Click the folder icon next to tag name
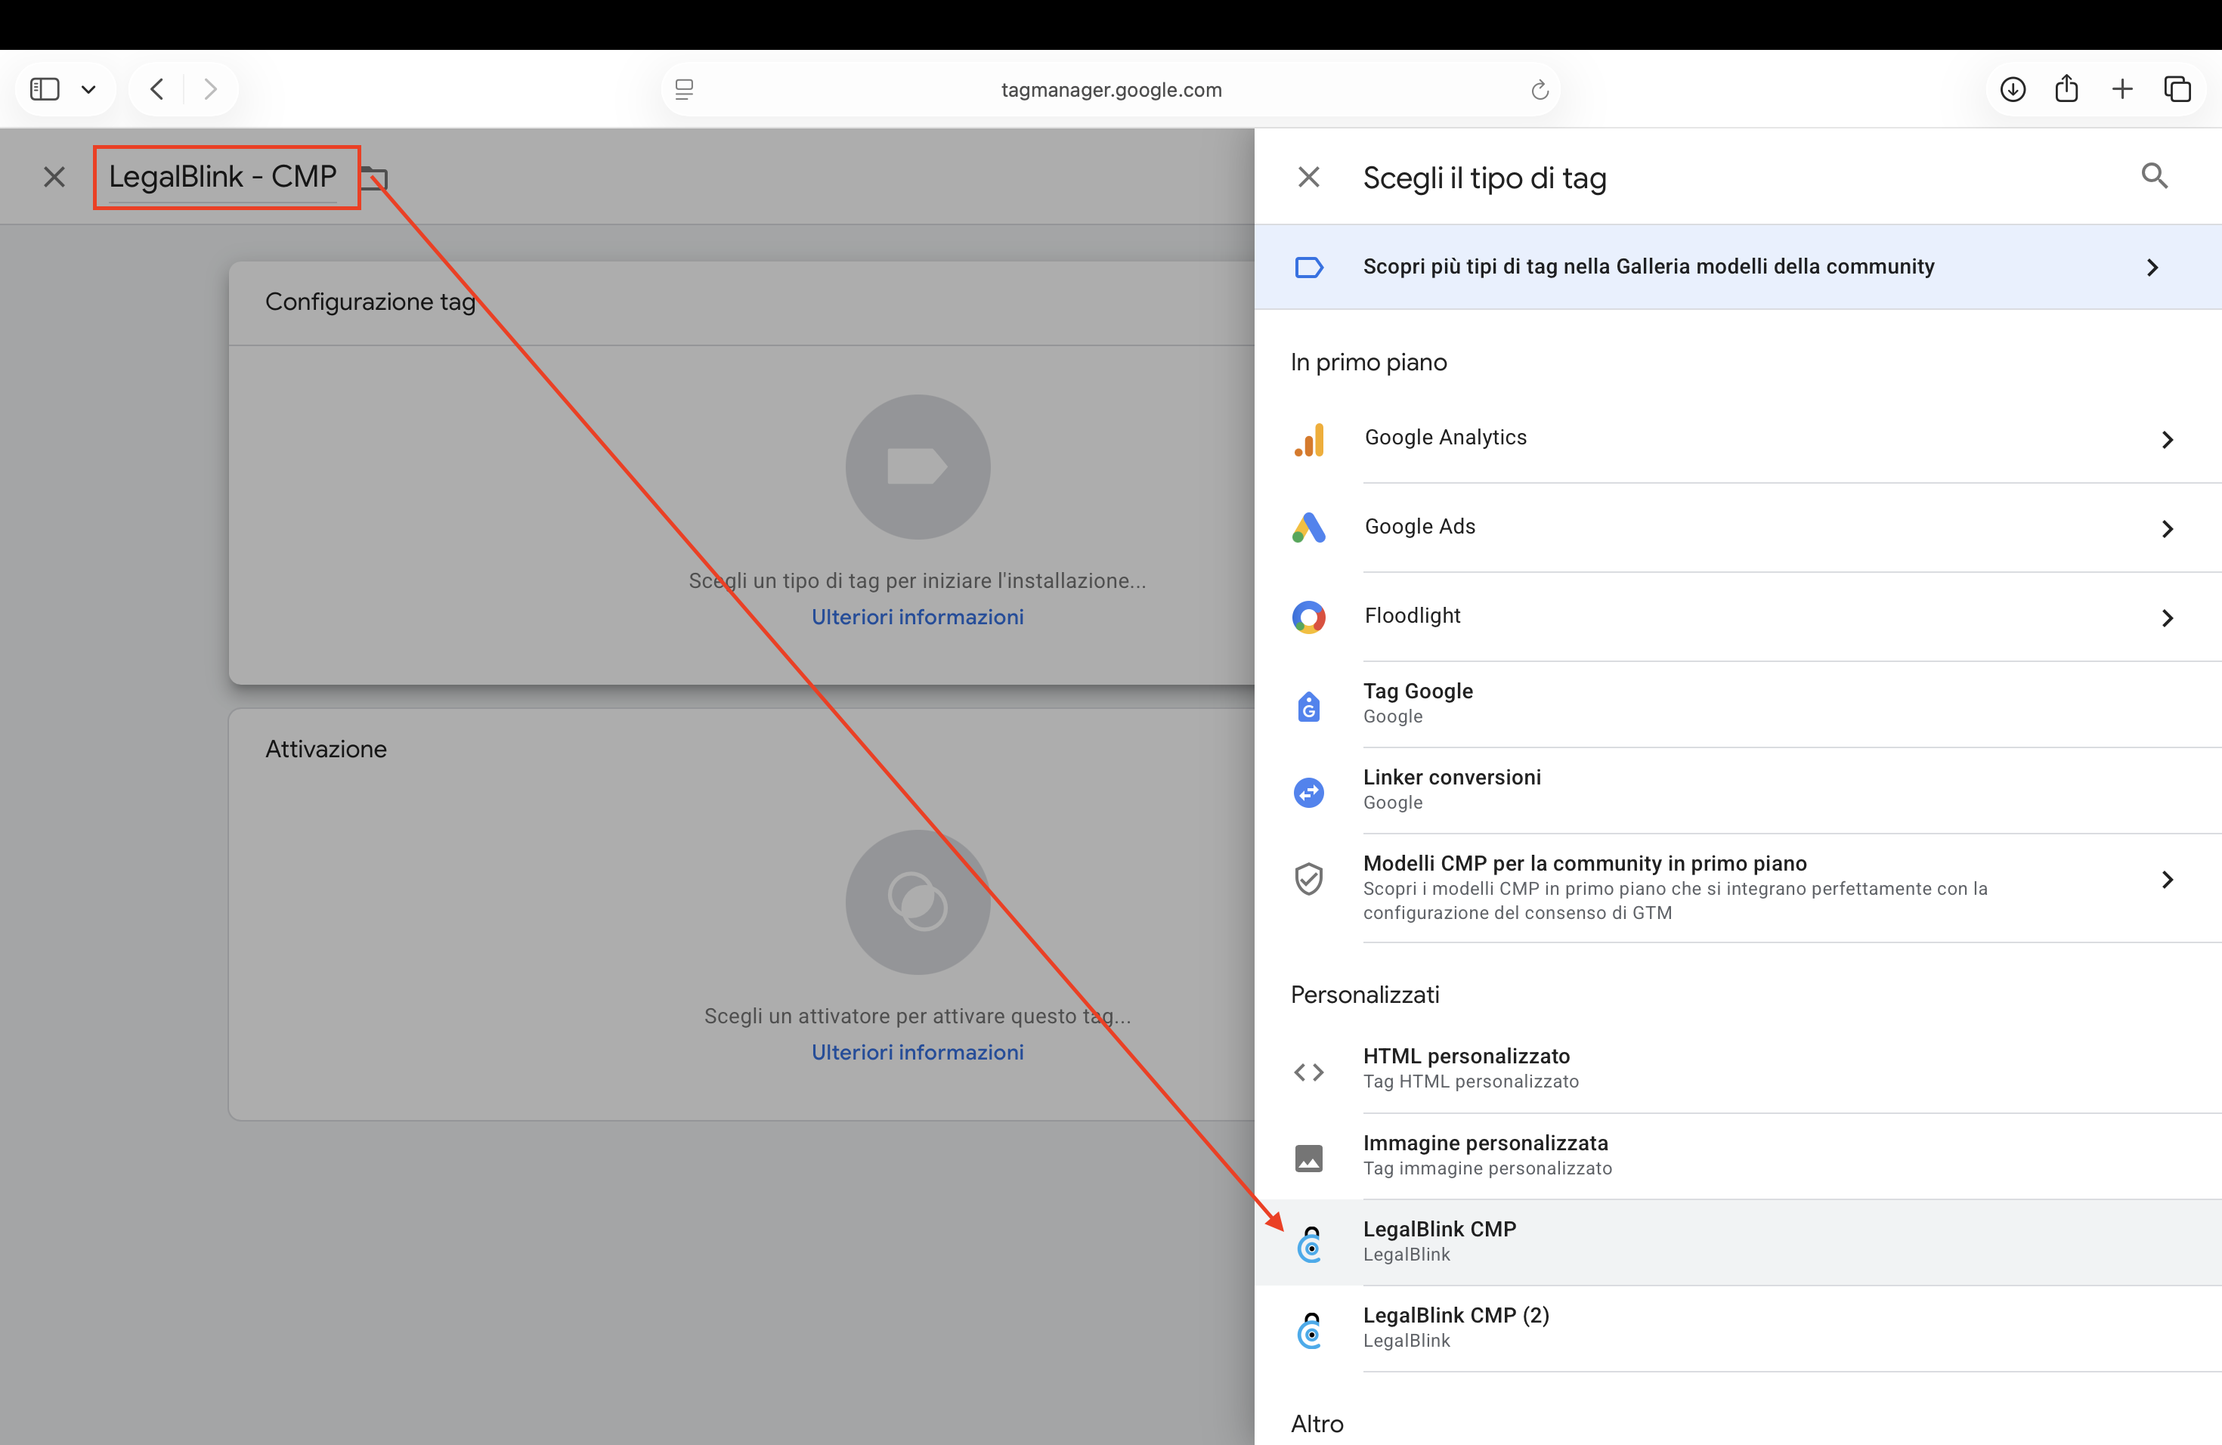This screenshot has height=1445, width=2222. coord(374,178)
